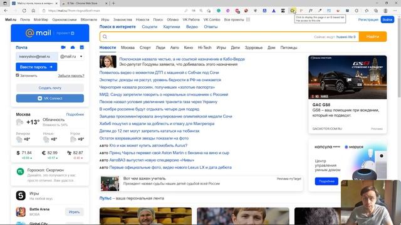The height and width of the screenshot is (225, 401).
Task: Open the Хабиб joke about the medal news
Action: (x=157, y=124)
